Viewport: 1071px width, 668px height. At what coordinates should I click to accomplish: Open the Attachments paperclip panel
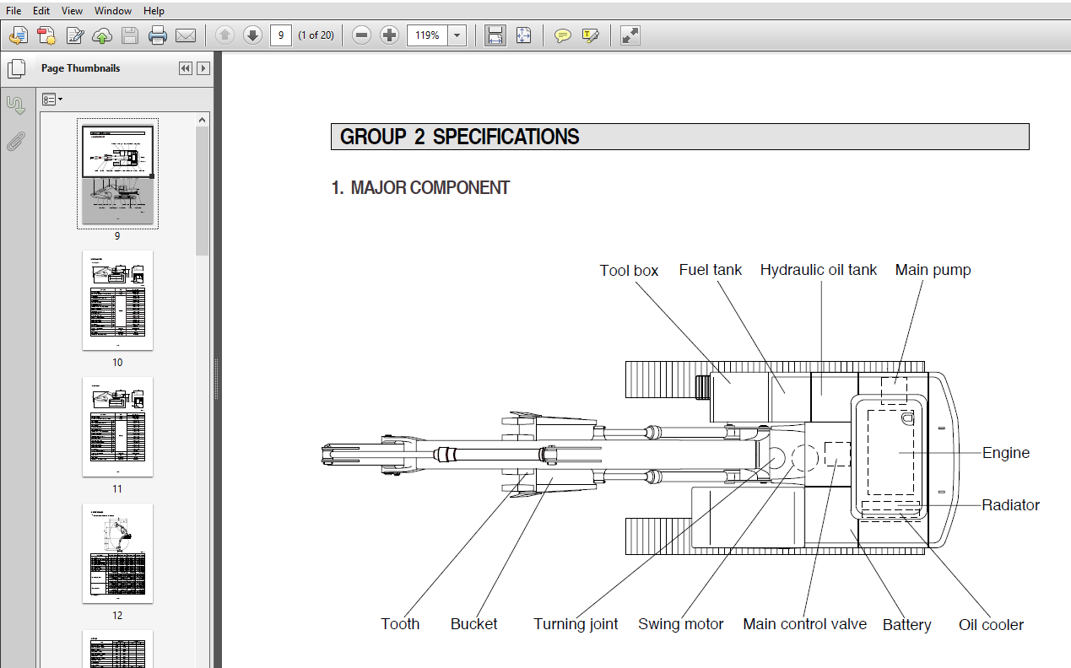point(16,142)
